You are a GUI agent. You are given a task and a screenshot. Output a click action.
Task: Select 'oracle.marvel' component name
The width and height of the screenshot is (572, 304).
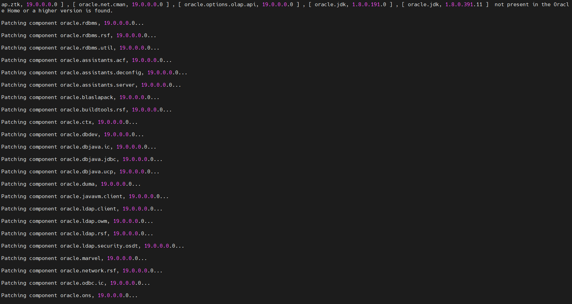click(80, 258)
